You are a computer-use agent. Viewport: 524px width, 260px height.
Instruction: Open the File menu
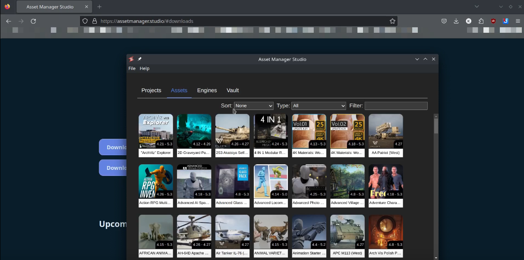pyautogui.click(x=132, y=69)
